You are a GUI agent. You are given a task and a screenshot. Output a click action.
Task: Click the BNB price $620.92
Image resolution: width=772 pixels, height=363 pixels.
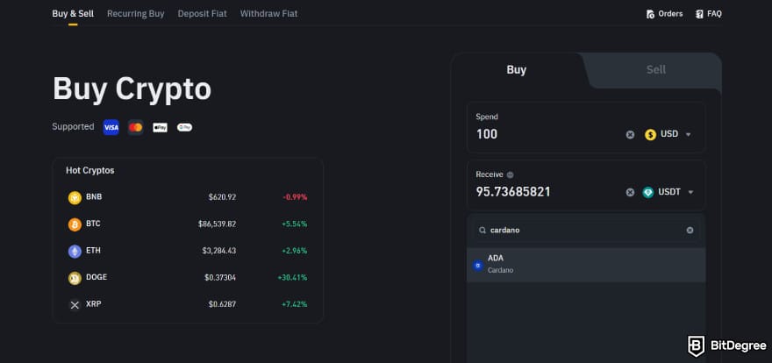(x=222, y=197)
